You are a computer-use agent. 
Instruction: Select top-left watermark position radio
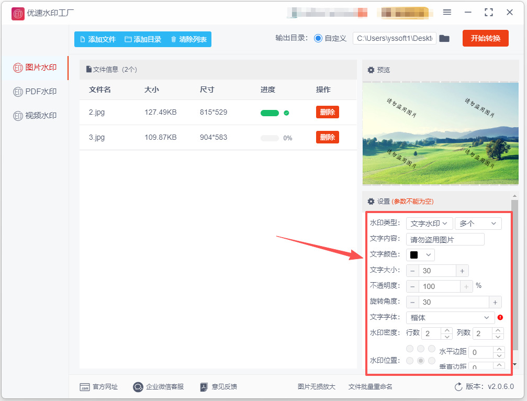click(x=410, y=349)
